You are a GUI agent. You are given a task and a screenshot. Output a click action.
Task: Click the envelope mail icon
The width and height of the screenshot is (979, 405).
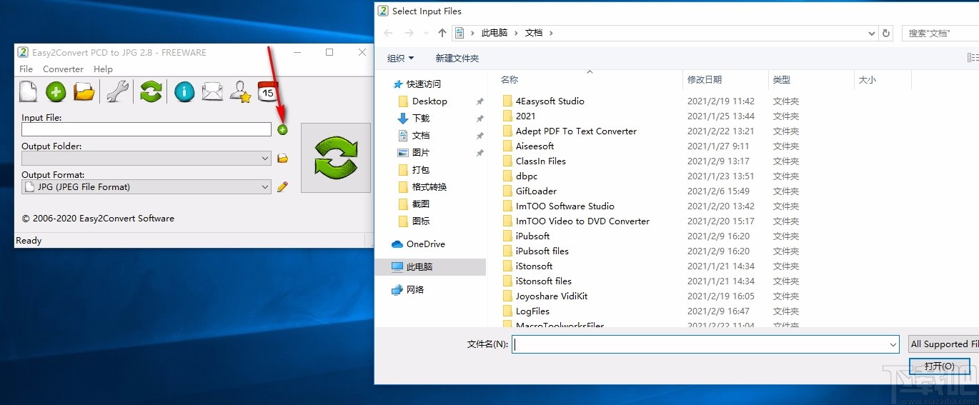tap(212, 91)
